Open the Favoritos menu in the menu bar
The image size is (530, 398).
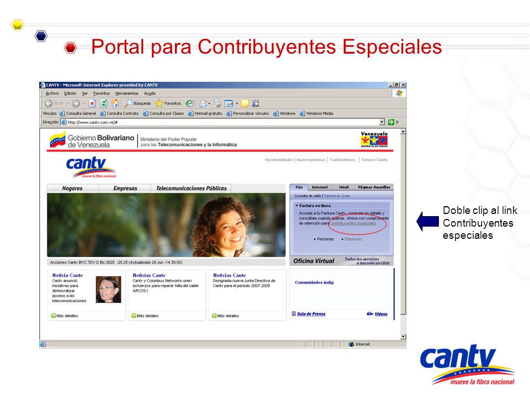102,93
